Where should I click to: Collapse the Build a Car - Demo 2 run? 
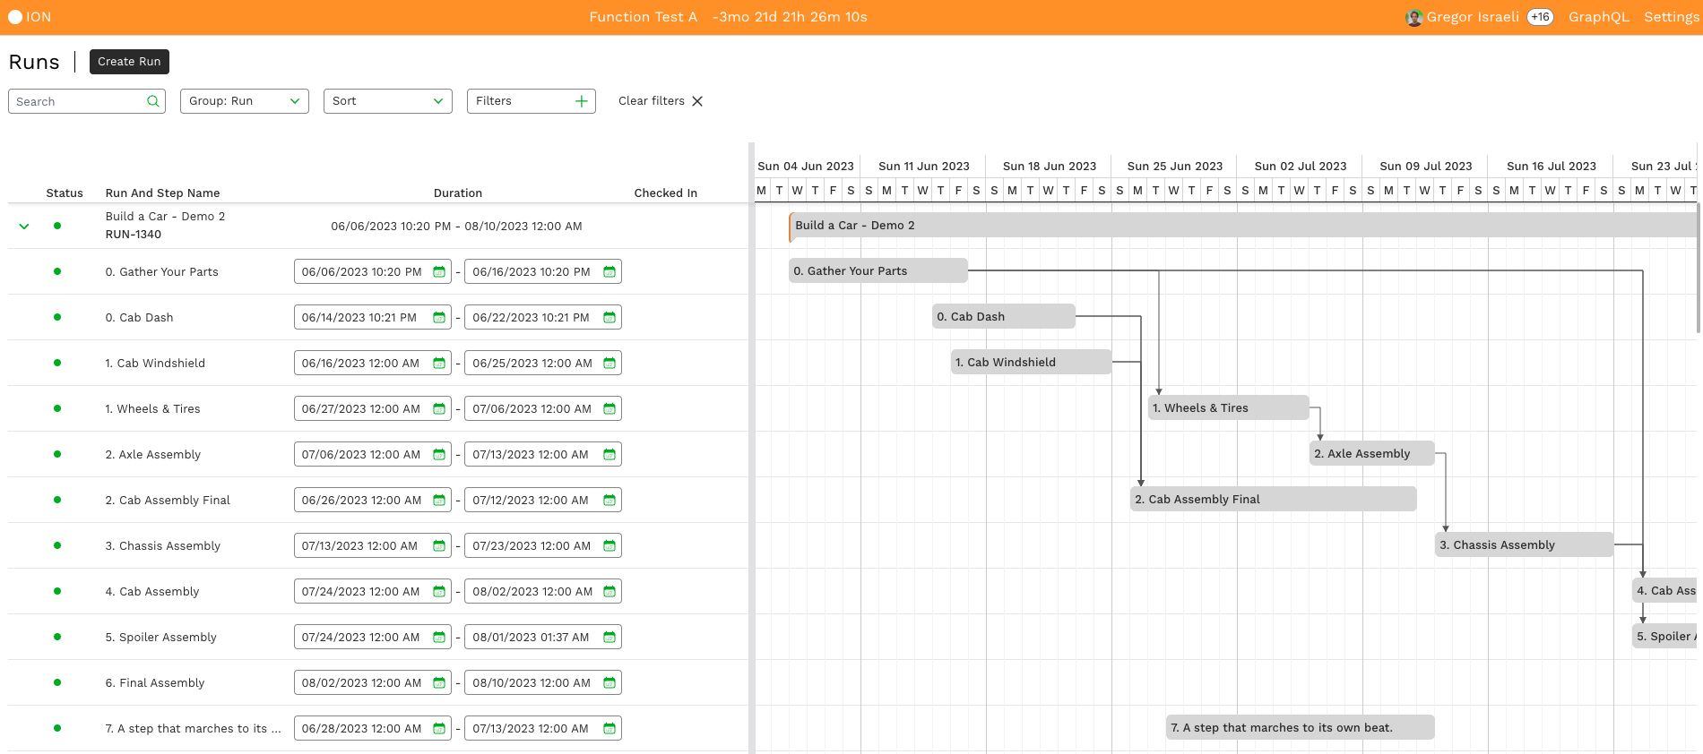(x=24, y=227)
